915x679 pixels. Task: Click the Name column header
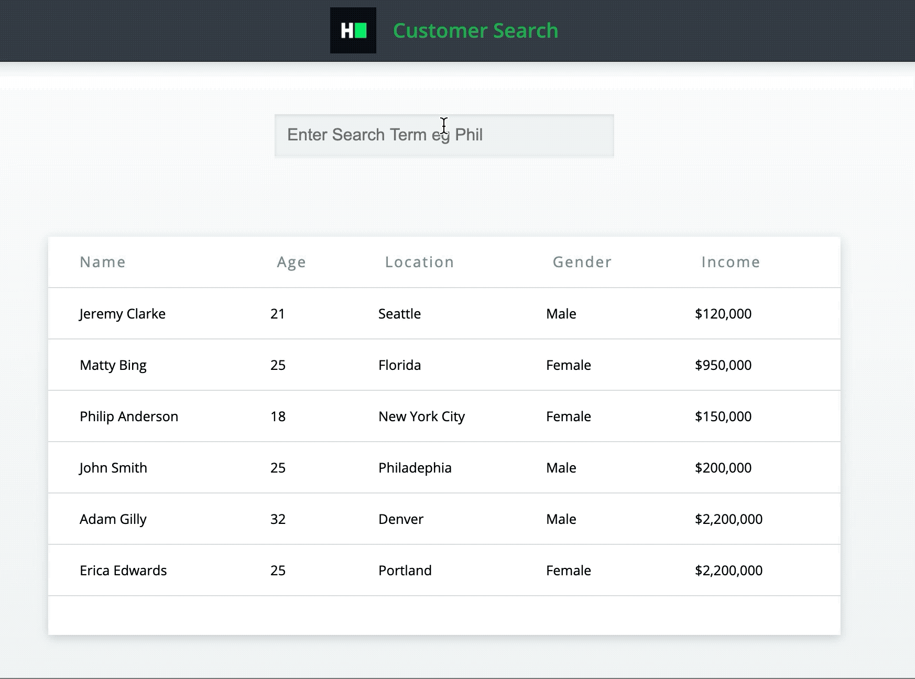click(102, 262)
